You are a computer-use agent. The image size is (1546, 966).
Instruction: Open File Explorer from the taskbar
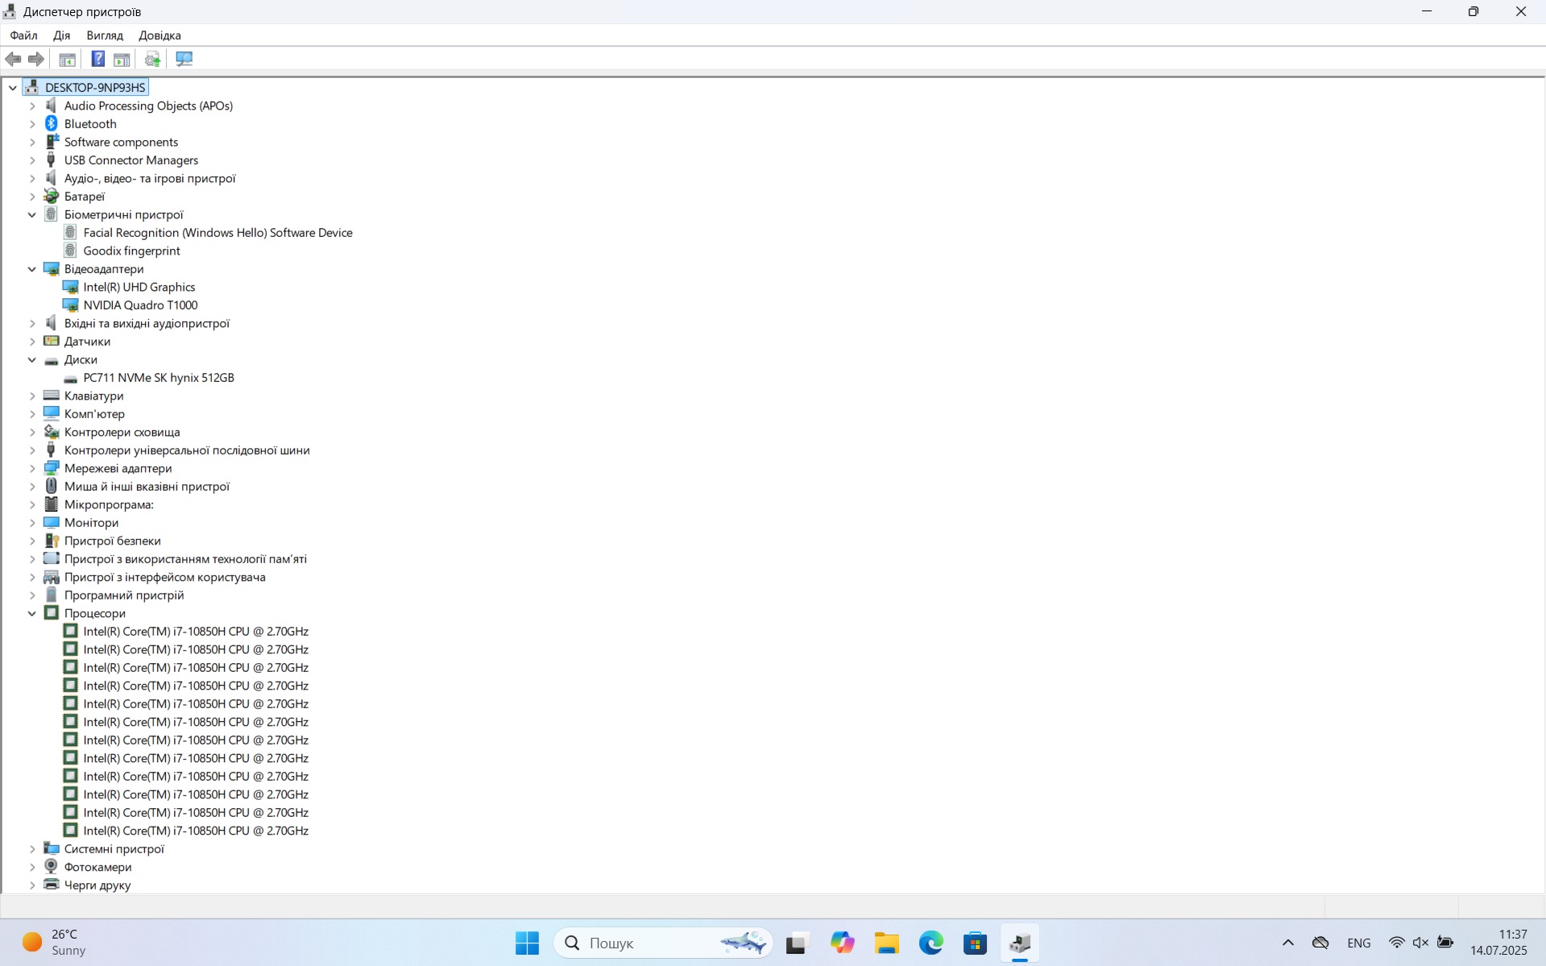click(x=886, y=943)
